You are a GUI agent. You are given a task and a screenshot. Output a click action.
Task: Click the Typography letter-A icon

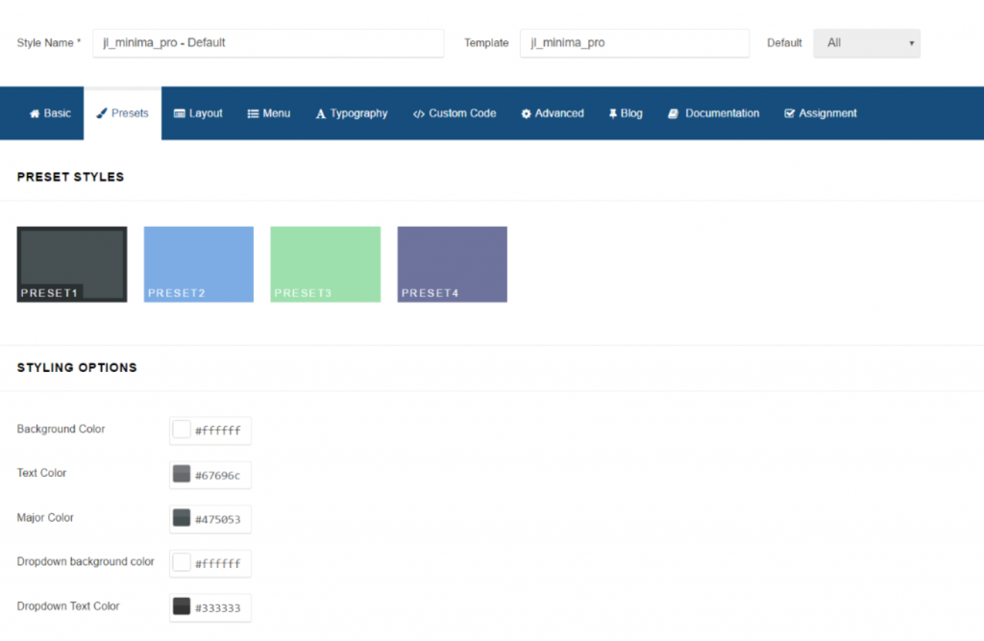click(320, 112)
